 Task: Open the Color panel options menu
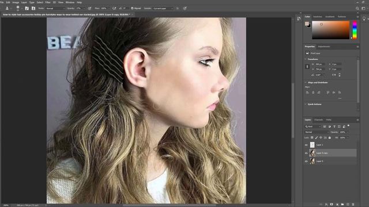357,17
